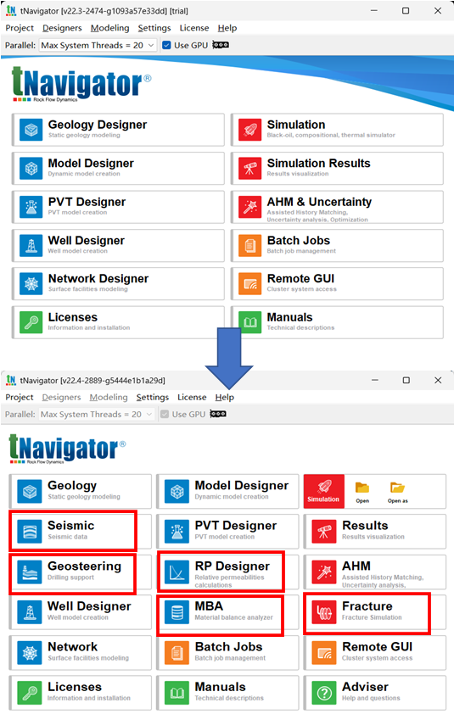Toggle the greyed Use GPU checkbox in v22.4
This screenshot has width=454, height=714.
coord(165,414)
